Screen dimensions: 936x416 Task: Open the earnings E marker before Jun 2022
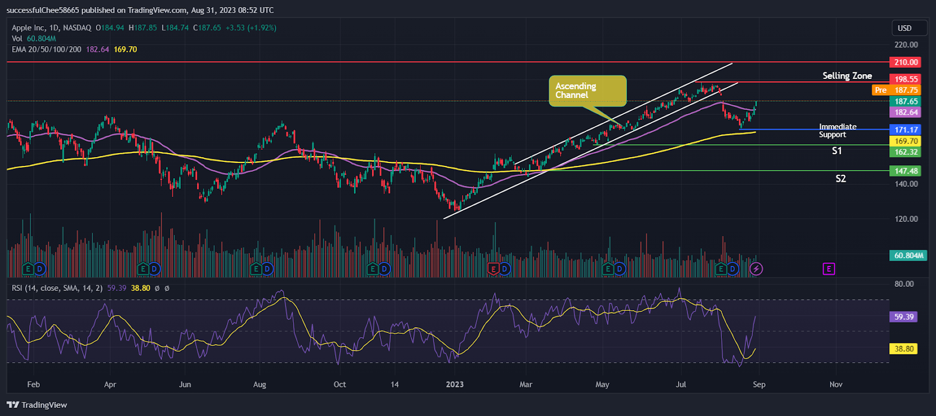143,269
